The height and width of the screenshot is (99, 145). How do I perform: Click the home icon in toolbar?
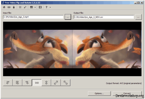point(4,7)
